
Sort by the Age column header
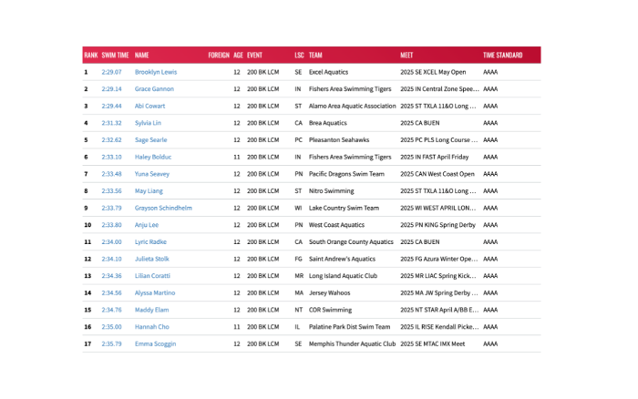pos(238,55)
